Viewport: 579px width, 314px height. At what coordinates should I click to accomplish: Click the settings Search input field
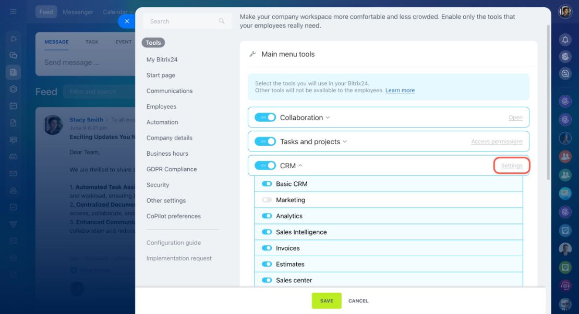pyautogui.click(x=187, y=21)
